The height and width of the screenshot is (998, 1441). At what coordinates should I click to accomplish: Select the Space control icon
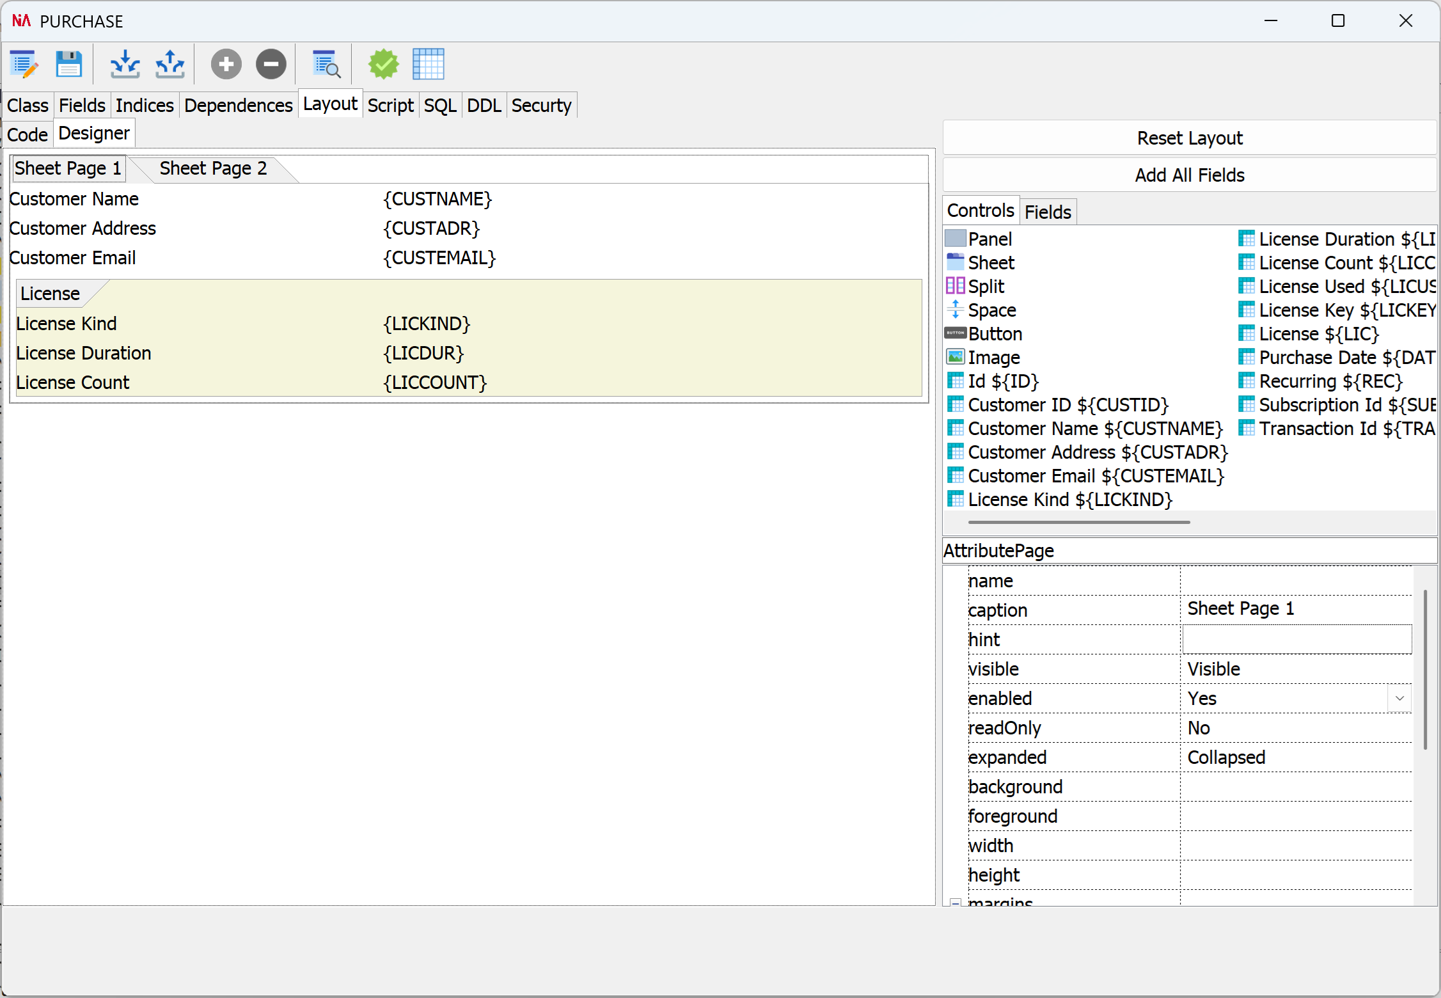tap(955, 310)
